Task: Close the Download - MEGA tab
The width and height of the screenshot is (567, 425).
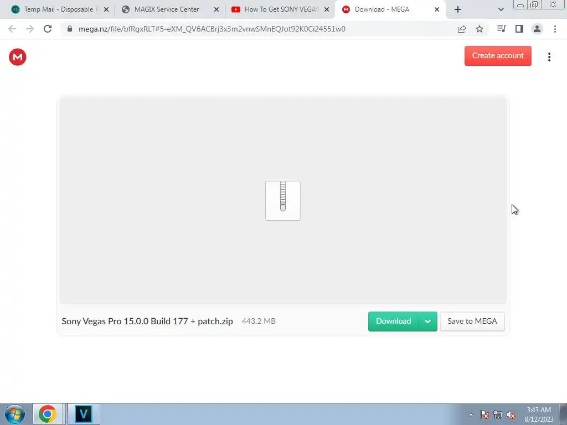Action: (x=436, y=10)
